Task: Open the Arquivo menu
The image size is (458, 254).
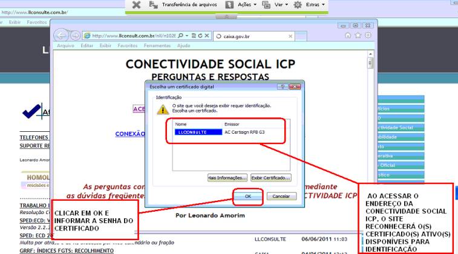Action: pos(65,45)
